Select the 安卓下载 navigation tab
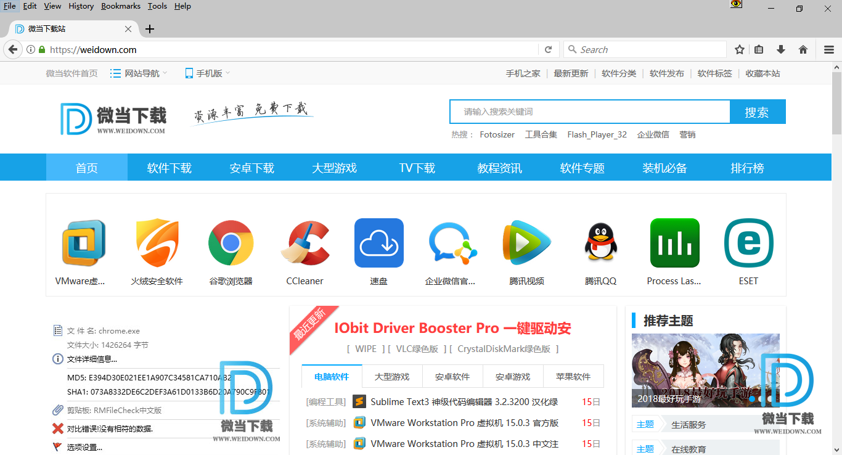Screen dimensions: 842x455 pyautogui.click(x=252, y=168)
